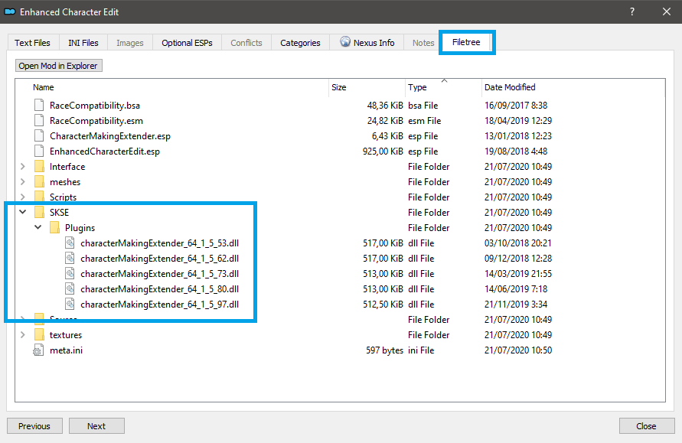This screenshot has width=682, height=443.
Task: Click the ini File type cell
Action: pyautogui.click(x=420, y=350)
